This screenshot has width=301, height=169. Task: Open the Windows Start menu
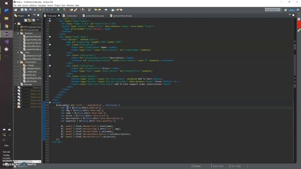click(6, 3)
